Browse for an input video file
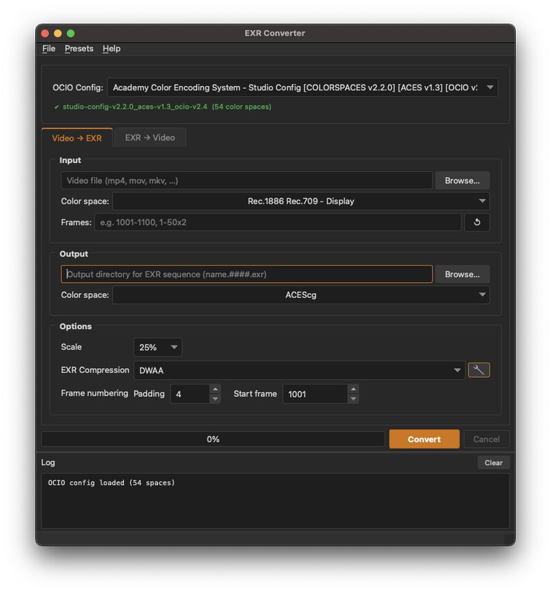This screenshot has height=593, width=551. pos(462,180)
